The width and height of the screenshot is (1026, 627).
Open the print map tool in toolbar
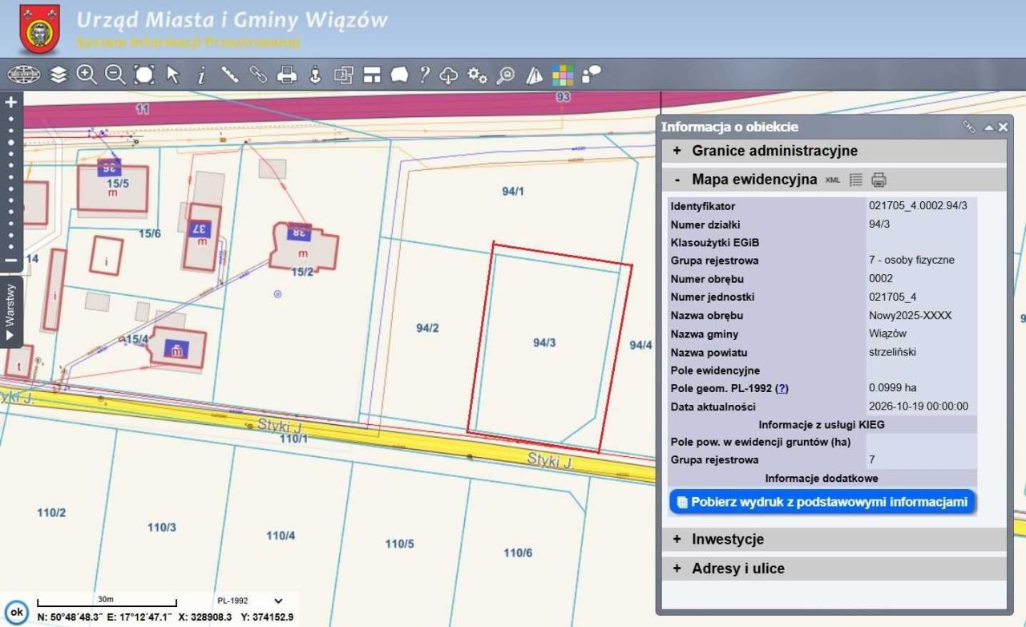point(286,75)
